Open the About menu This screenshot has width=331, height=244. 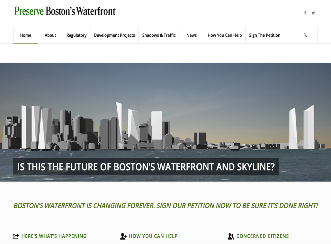tap(50, 35)
